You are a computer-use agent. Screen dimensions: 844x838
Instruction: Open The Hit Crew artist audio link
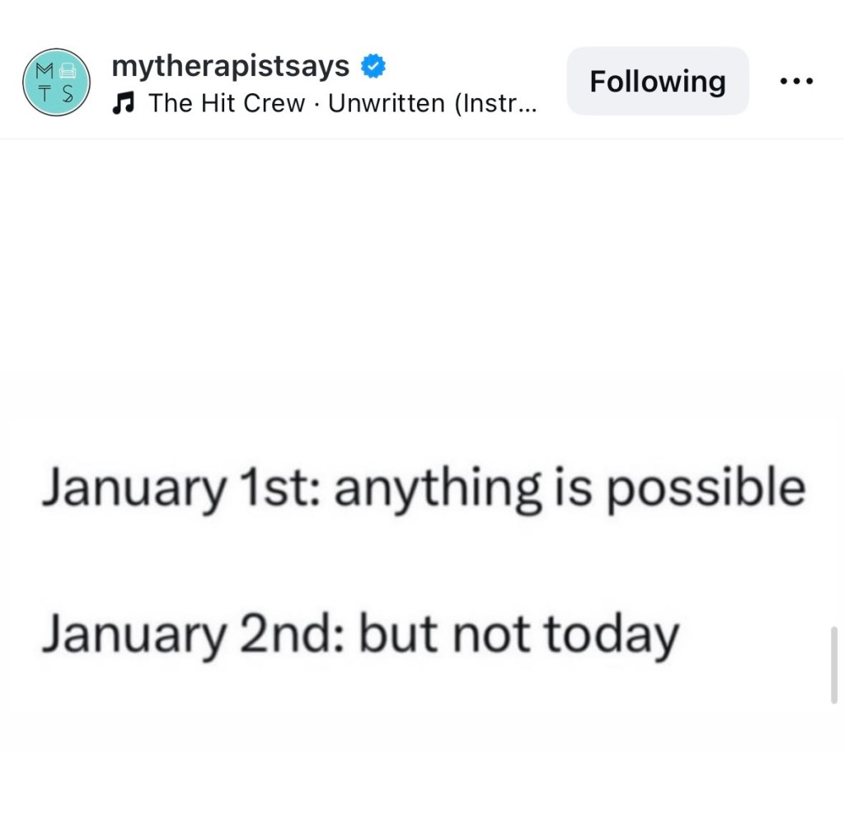click(226, 105)
